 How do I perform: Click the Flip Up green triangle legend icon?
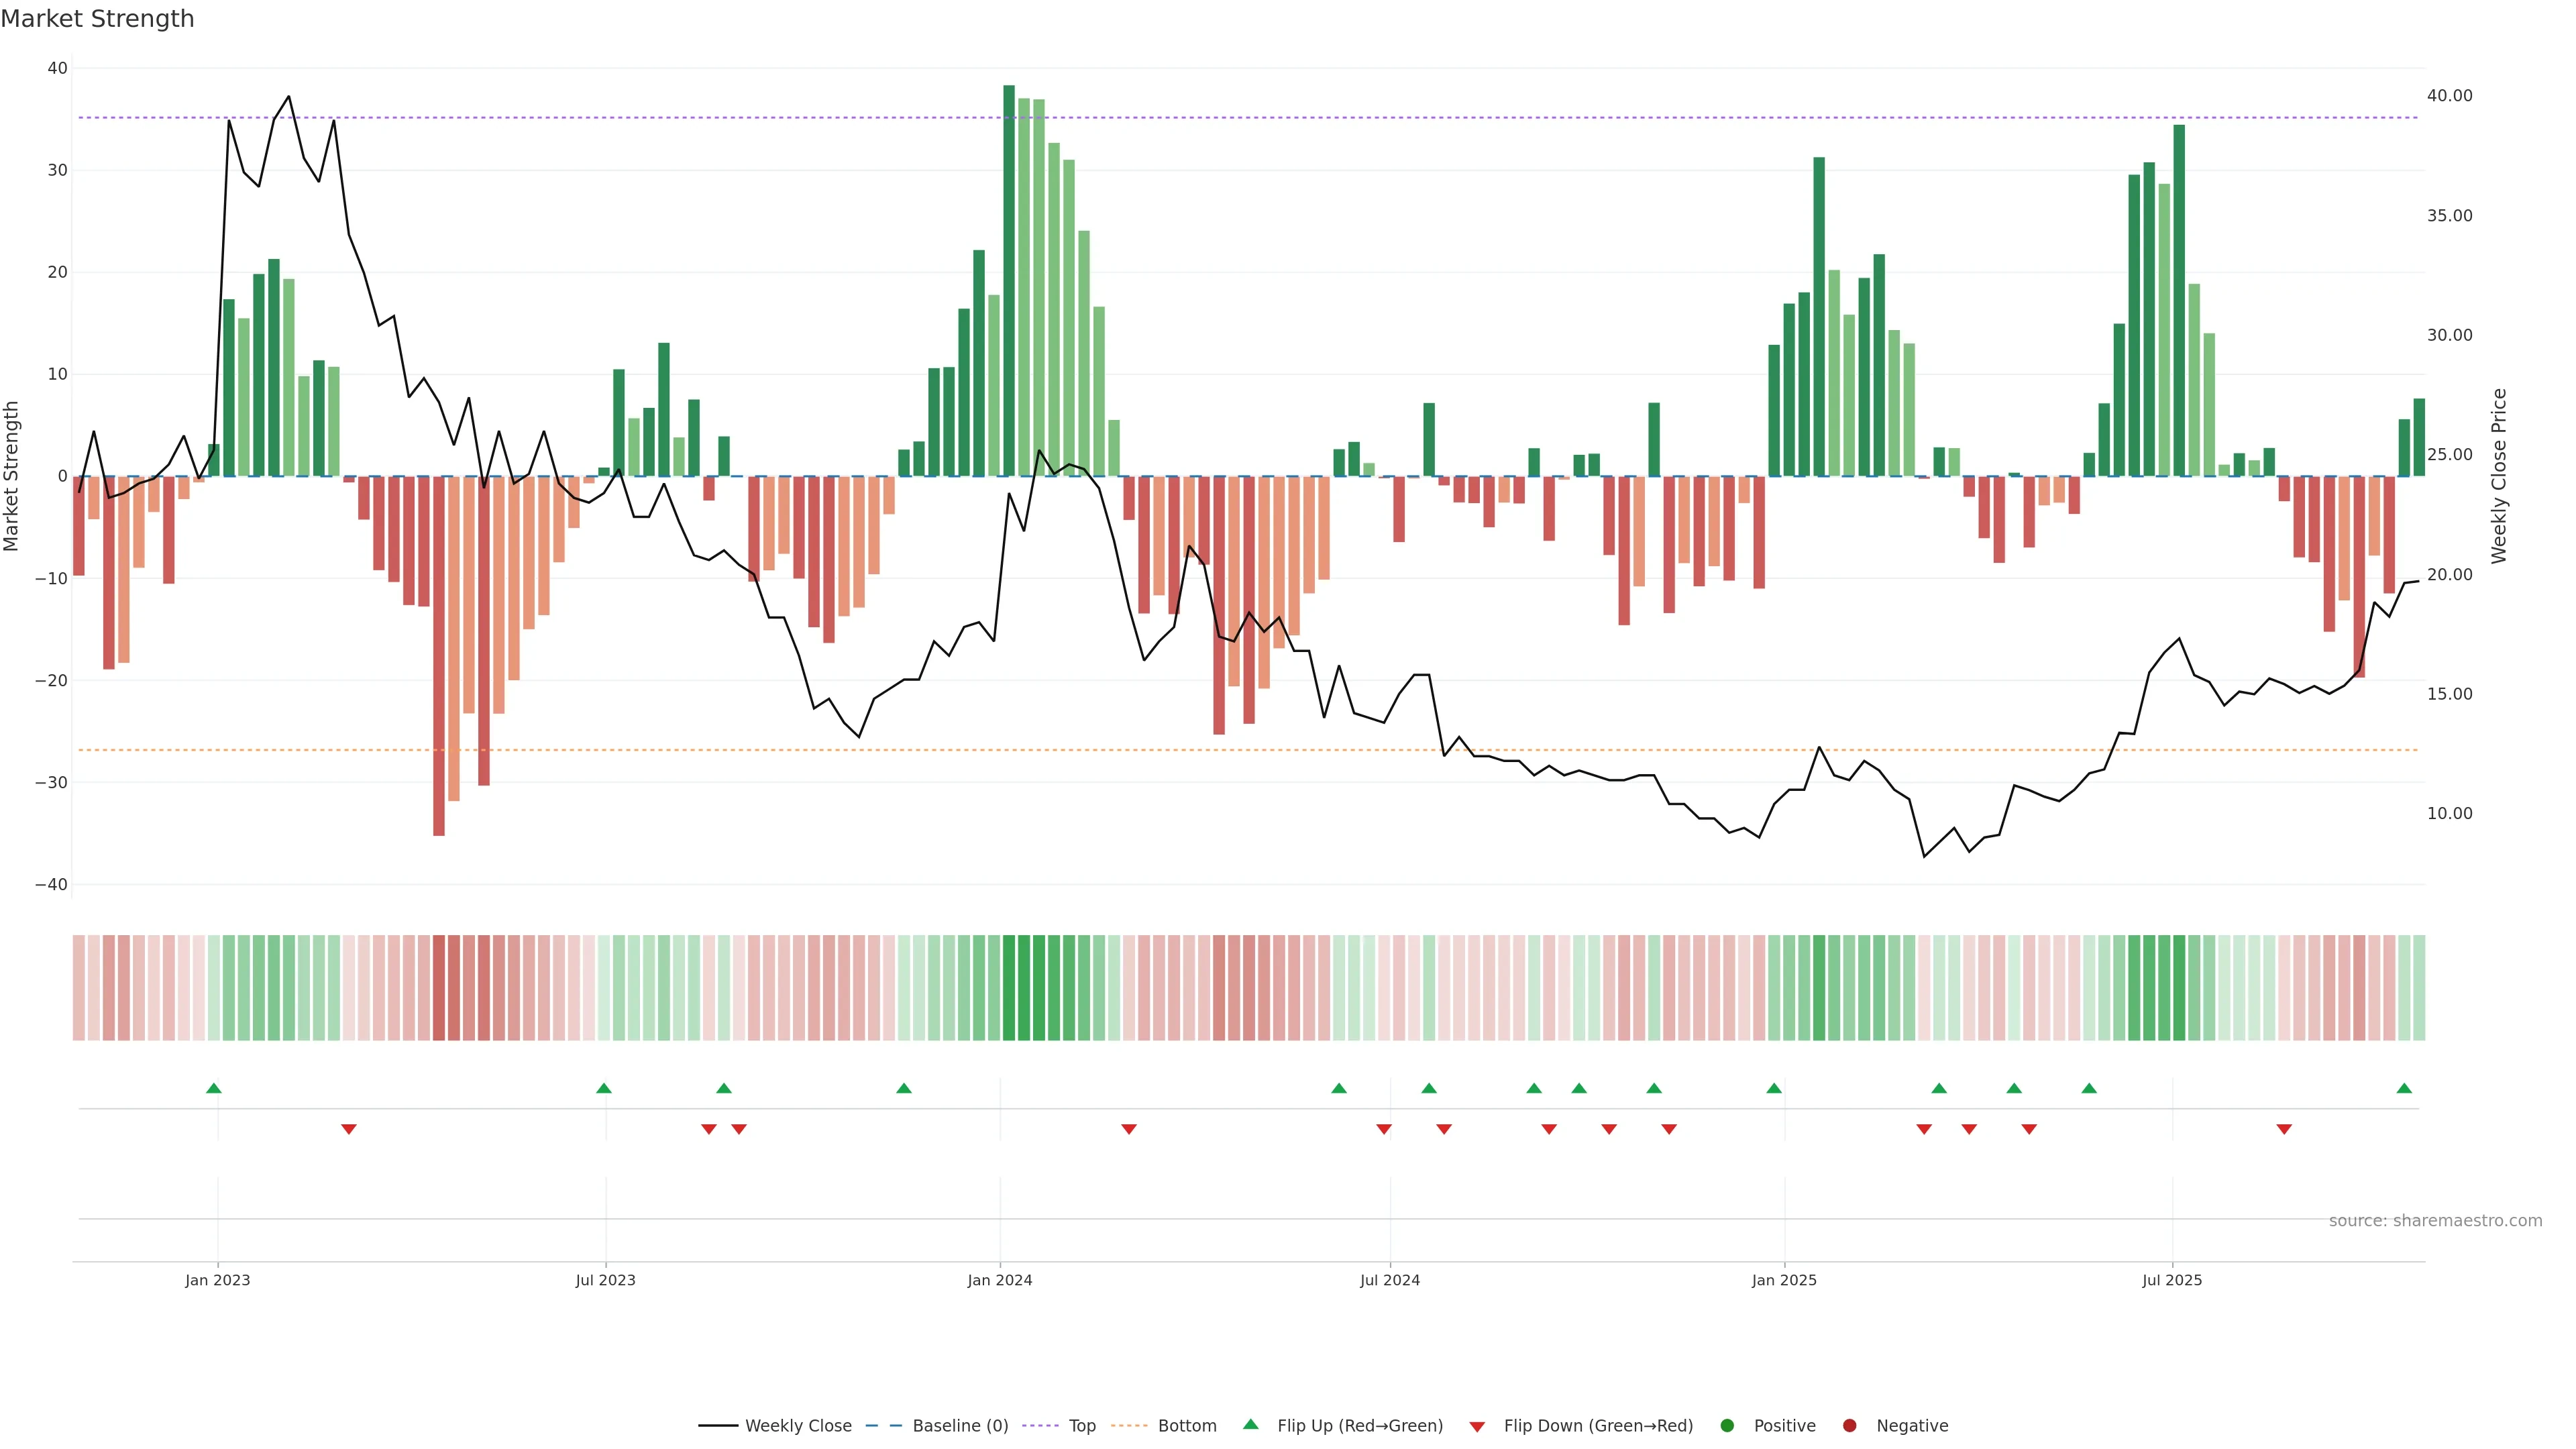1250,1424
